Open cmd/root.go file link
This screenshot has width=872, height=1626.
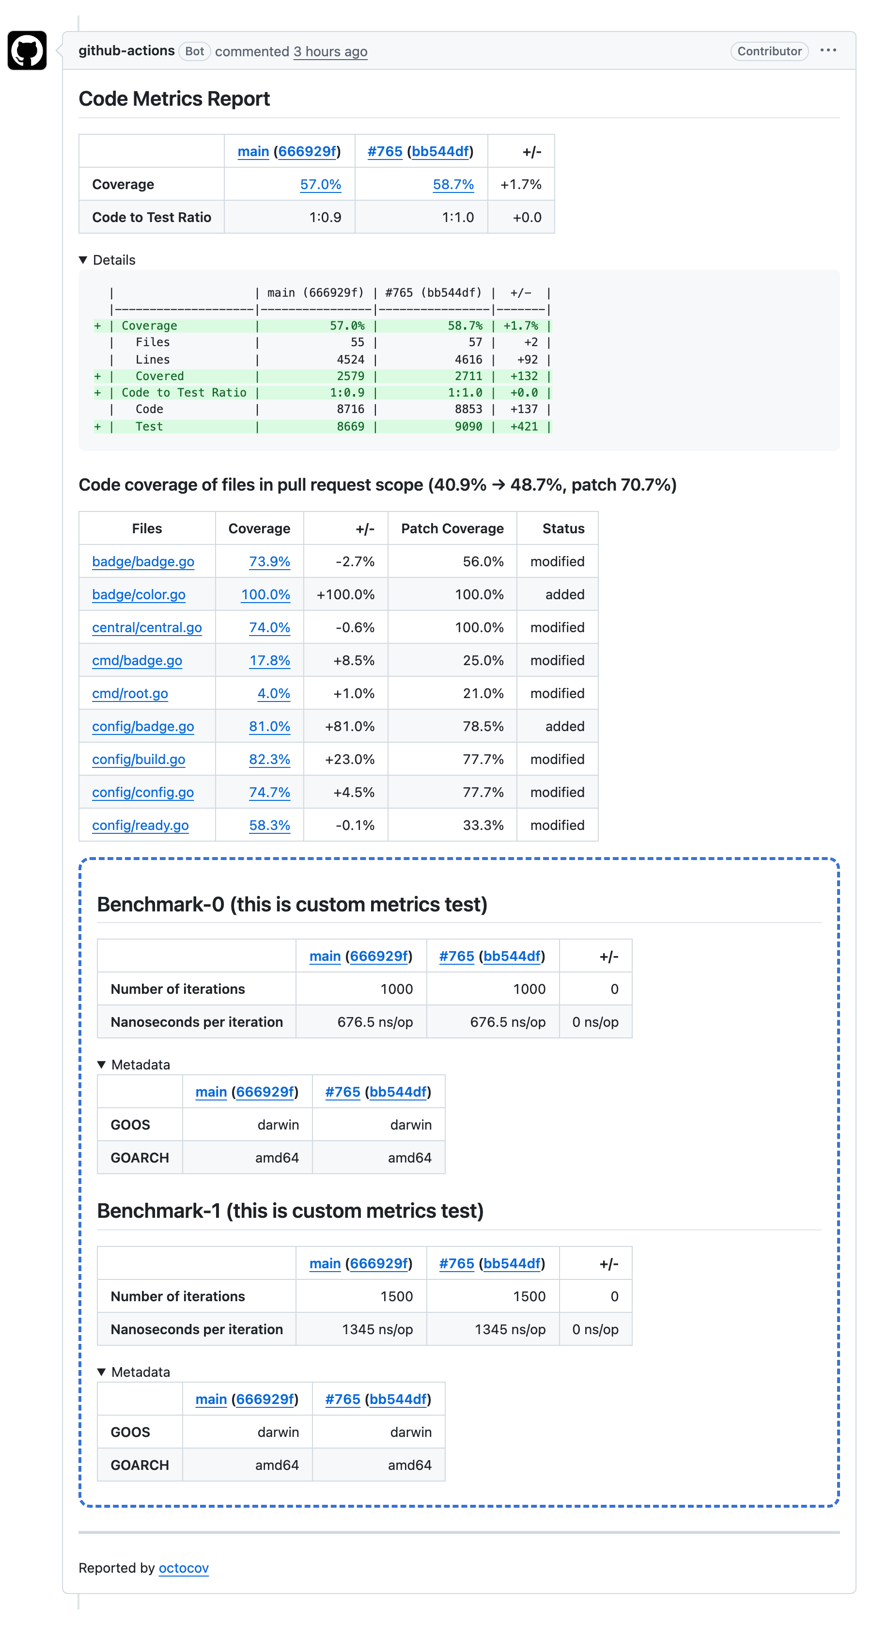coord(130,693)
